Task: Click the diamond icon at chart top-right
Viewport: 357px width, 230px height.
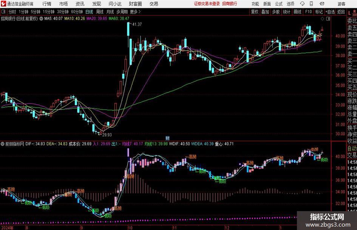Action: [x=322, y=19]
